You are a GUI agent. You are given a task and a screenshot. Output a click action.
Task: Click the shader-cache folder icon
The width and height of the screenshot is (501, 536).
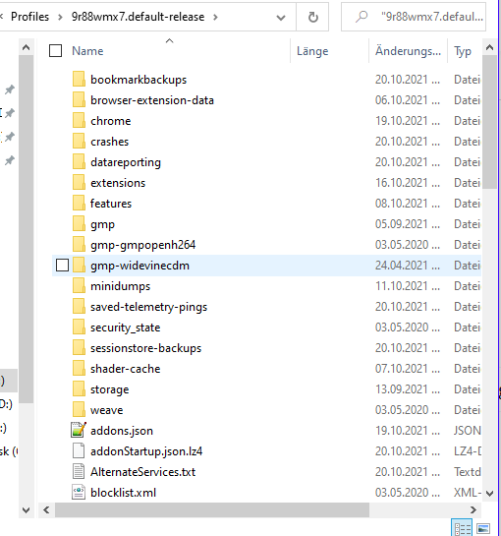coord(79,369)
